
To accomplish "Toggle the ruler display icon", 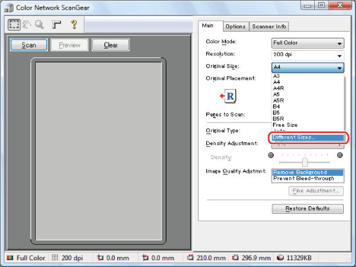I will click(57, 24).
